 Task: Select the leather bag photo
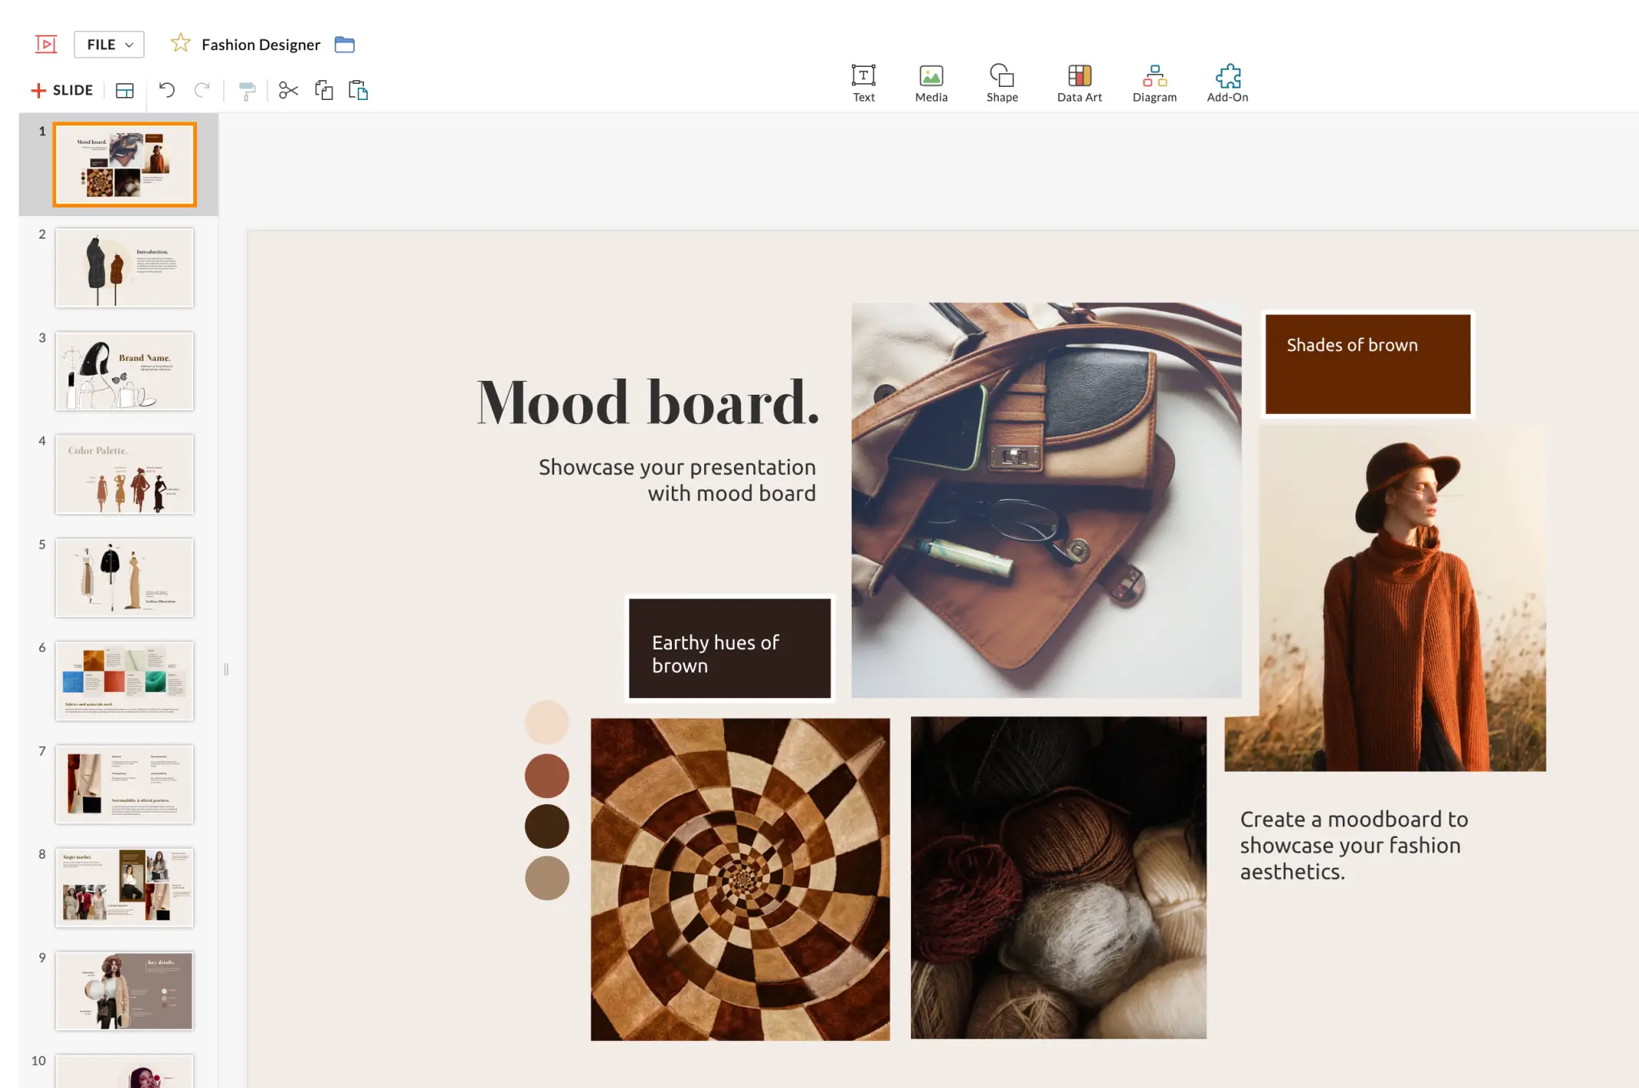(1046, 500)
